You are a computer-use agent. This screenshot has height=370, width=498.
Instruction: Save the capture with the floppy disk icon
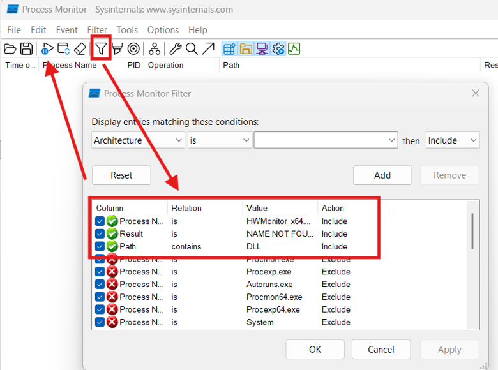click(26, 49)
